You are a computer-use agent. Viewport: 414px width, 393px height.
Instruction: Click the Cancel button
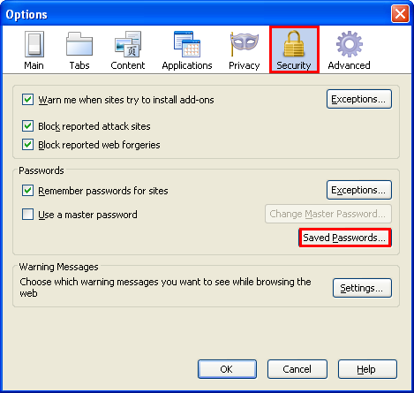297,369
